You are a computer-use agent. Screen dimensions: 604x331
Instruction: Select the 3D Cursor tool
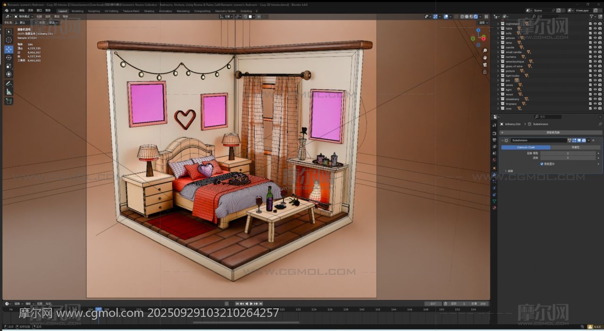click(9, 40)
